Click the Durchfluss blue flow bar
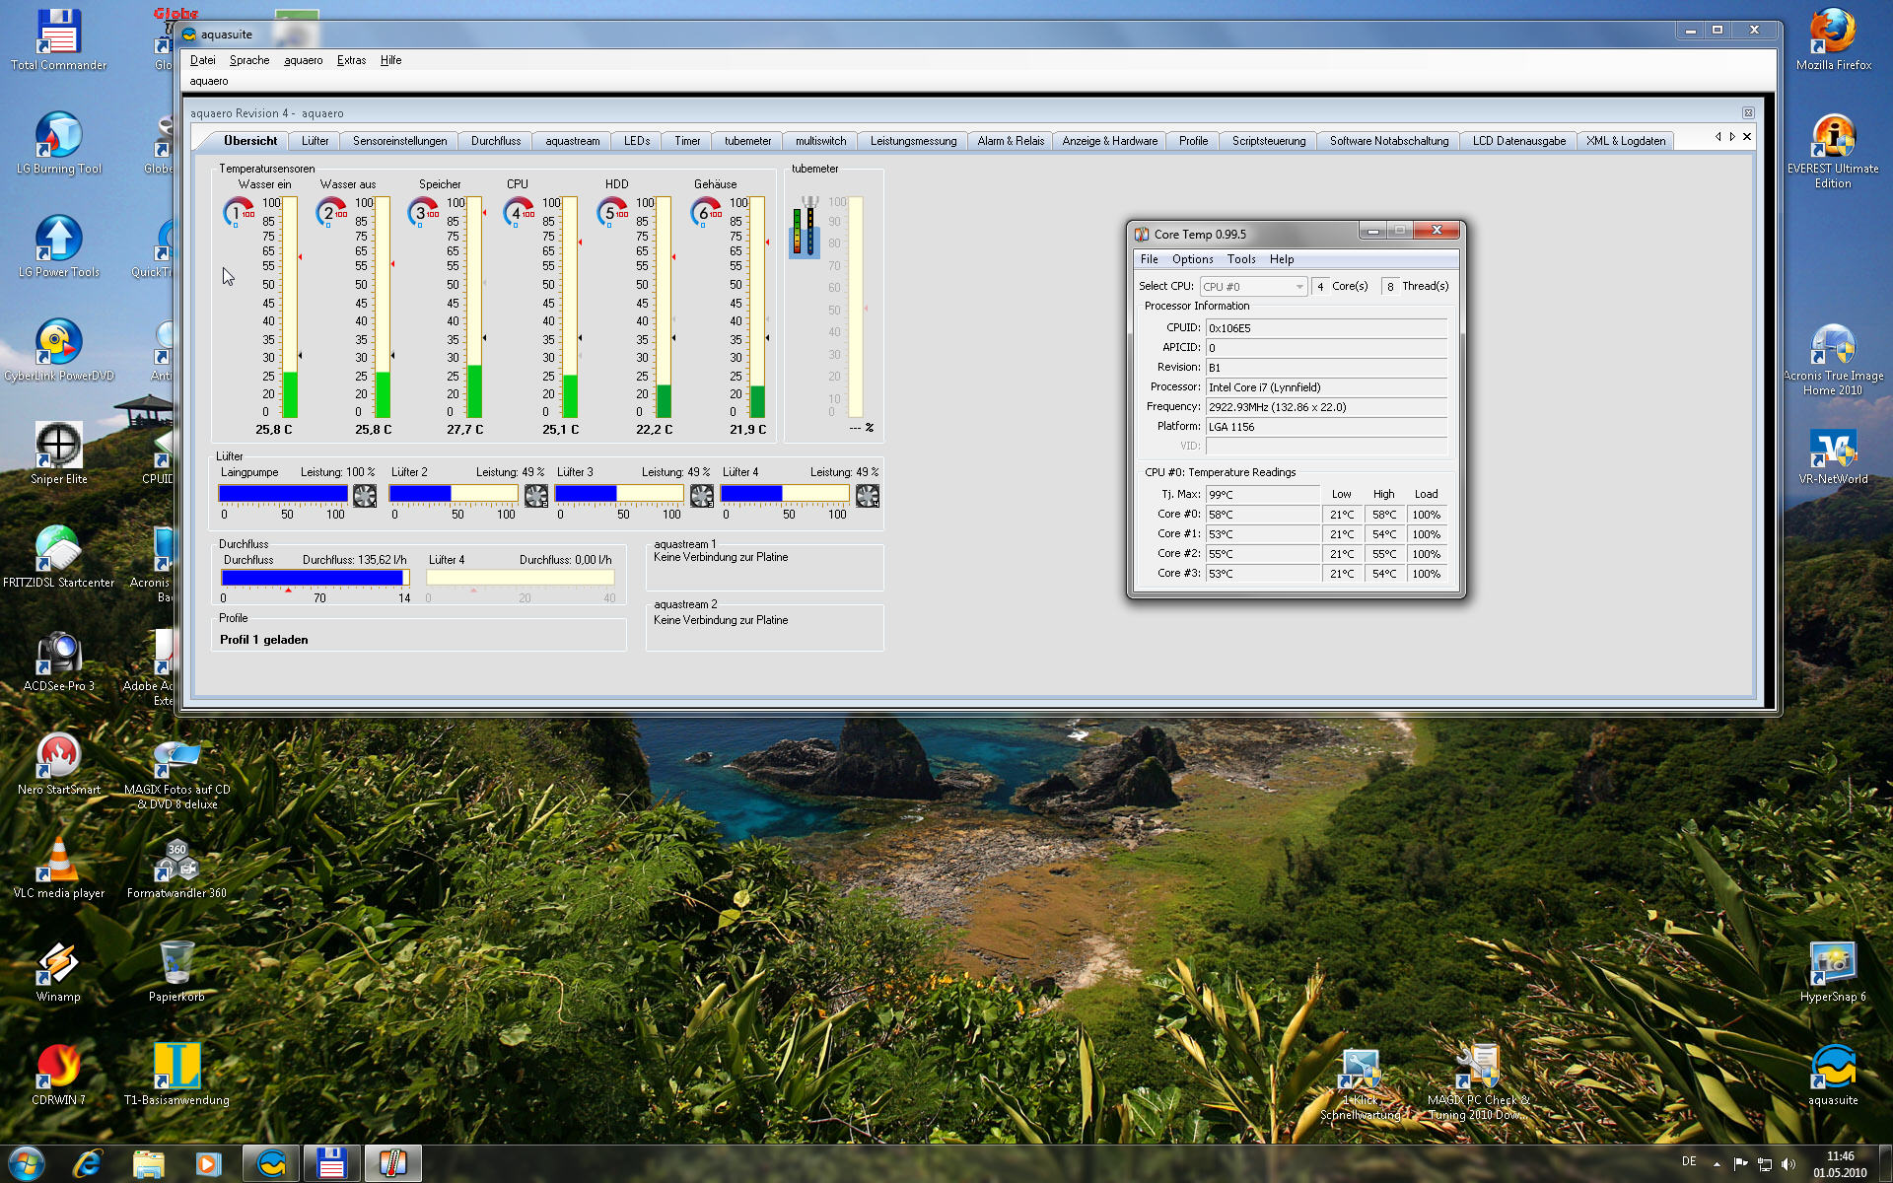Viewport: 1893px width, 1183px height. tap(314, 578)
